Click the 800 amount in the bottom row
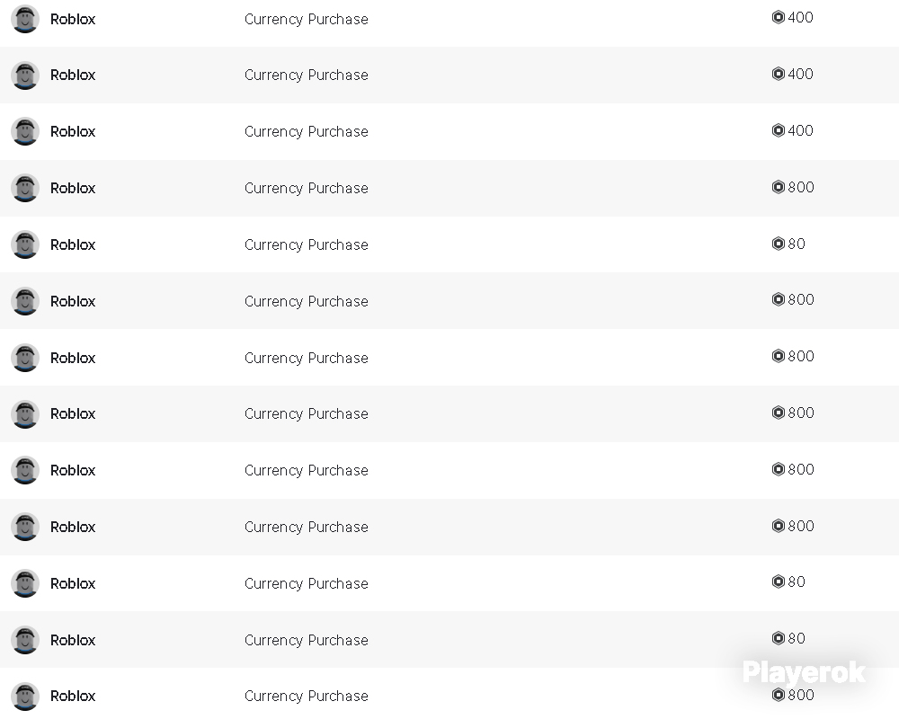The width and height of the screenshot is (899, 719). pos(801,695)
